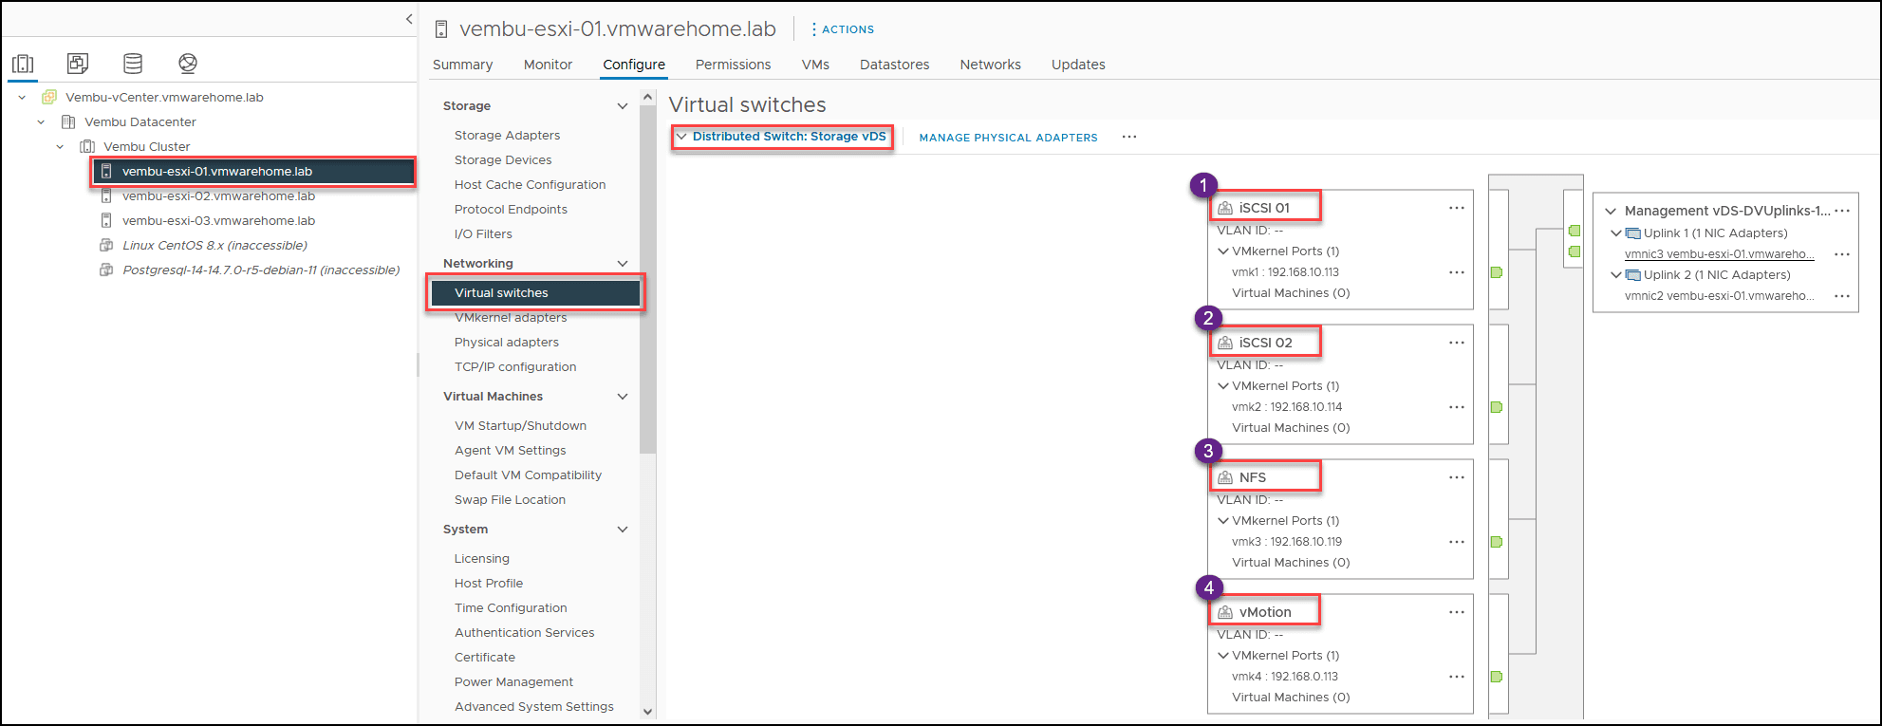Click the configure menu scrollbar down arrow
Viewport: 1882px width, 726px height.
click(x=648, y=711)
